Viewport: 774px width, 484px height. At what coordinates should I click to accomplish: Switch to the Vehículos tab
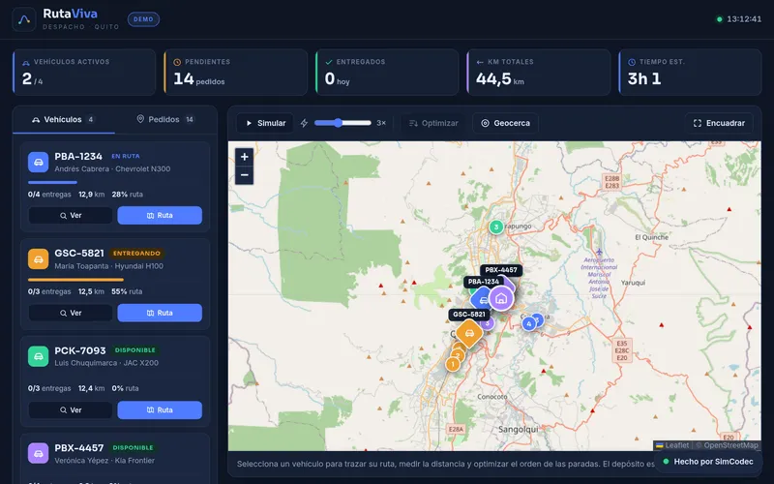64,119
